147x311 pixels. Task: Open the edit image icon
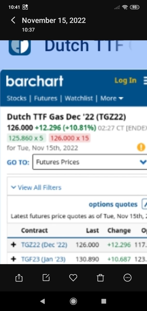(x=46, y=278)
